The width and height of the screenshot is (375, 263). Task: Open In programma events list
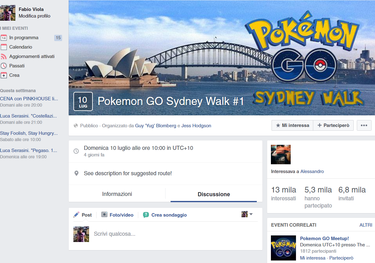click(x=24, y=38)
